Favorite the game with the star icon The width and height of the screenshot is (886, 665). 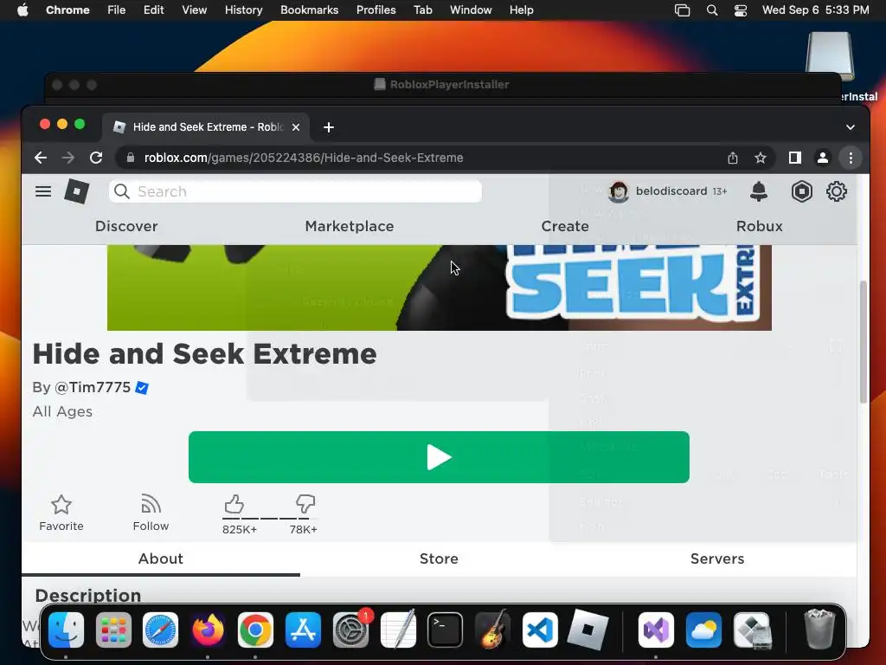[61, 505]
